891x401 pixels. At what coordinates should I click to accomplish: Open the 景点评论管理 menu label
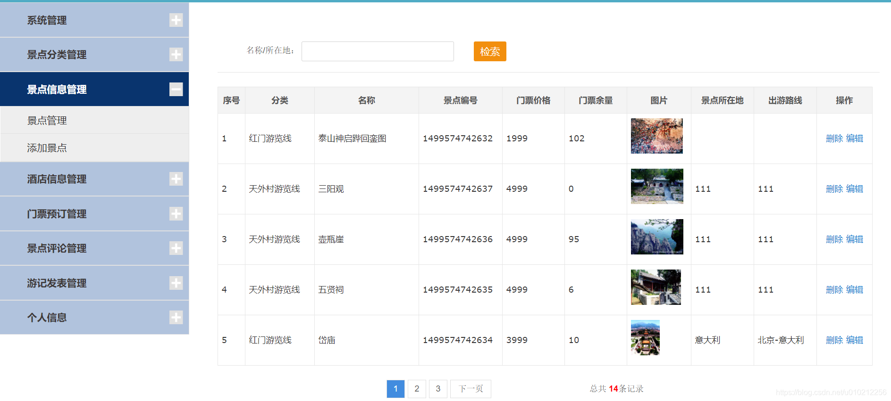click(x=57, y=248)
